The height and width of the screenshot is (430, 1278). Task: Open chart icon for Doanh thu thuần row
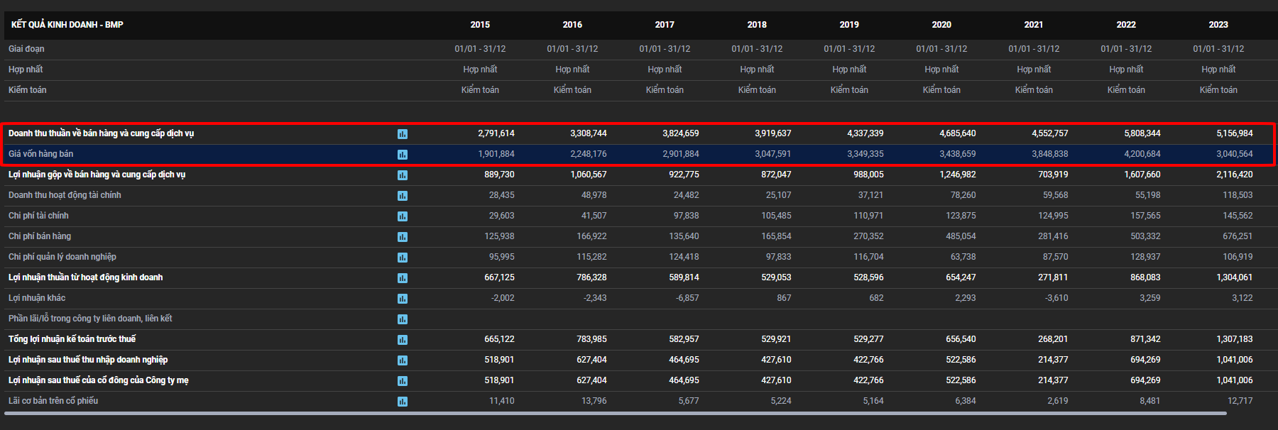(x=403, y=134)
